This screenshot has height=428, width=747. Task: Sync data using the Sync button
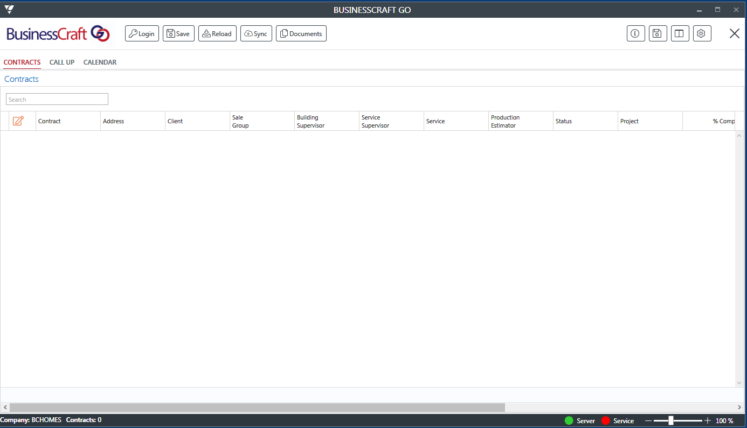click(x=256, y=33)
